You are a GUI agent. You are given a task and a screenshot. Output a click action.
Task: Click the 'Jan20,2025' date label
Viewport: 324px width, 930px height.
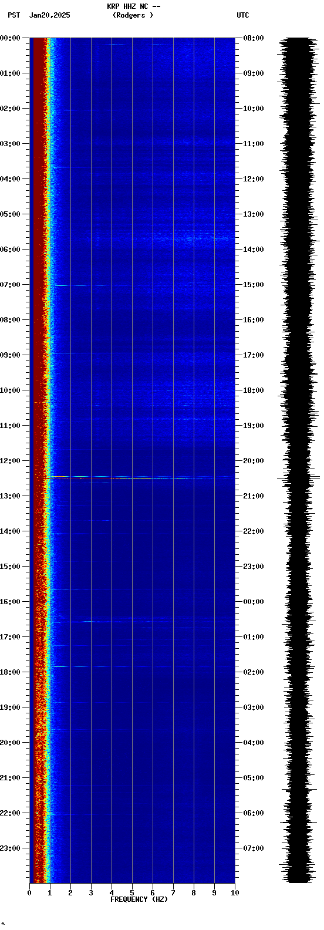click(49, 15)
